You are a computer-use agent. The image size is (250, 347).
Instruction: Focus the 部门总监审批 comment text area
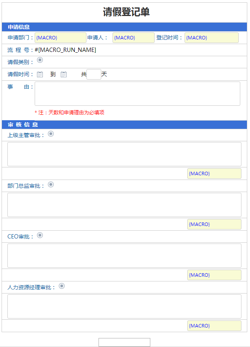pos(124,205)
